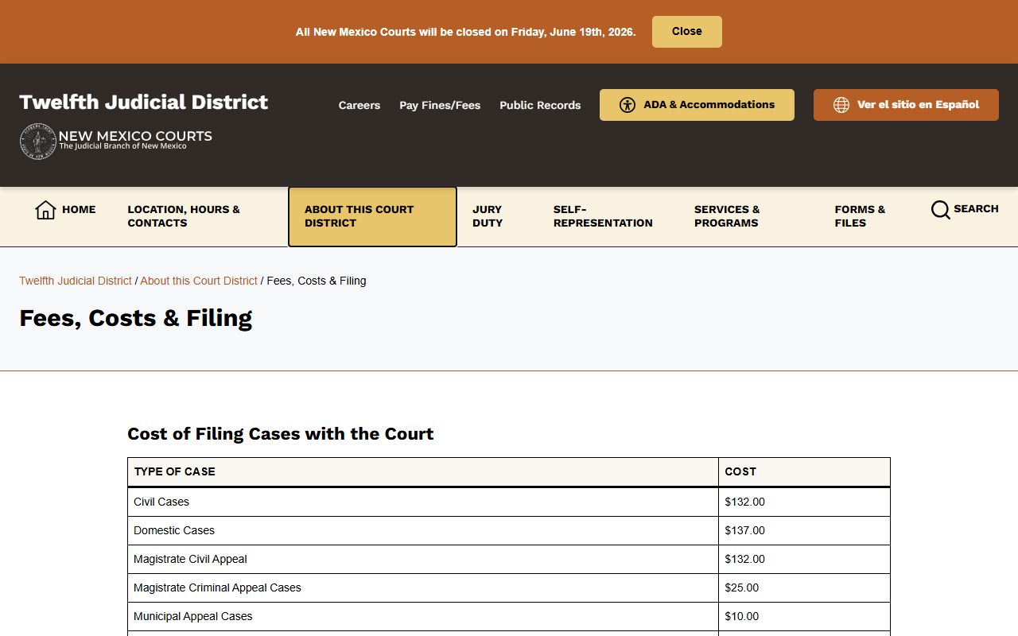The image size is (1018, 636).
Task: Select the $137.00 cost cell
Action: 804,530
